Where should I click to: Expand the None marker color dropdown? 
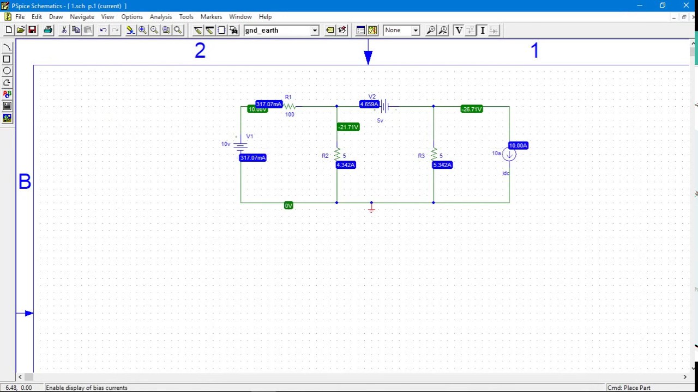point(415,30)
